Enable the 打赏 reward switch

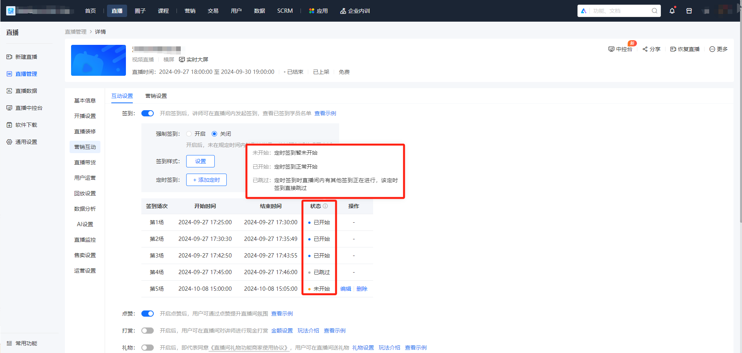pyautogui.click(x=148, y=331)
